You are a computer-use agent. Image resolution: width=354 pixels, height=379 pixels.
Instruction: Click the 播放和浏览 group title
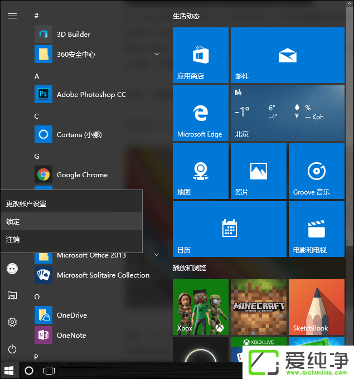click(190, 268)
